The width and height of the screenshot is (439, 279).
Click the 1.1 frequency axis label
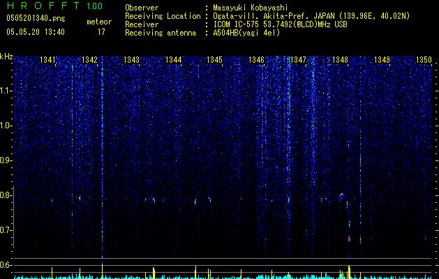6,91
